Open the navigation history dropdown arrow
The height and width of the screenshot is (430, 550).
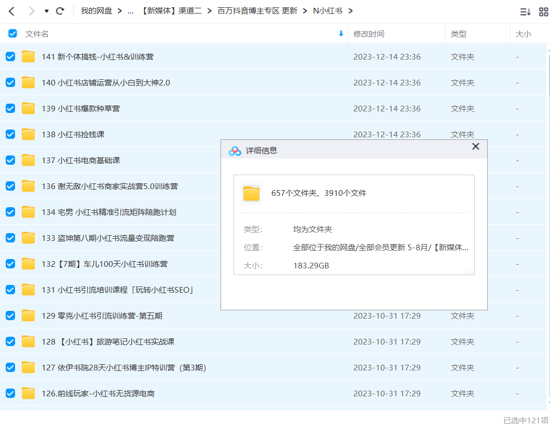[46, 11]
